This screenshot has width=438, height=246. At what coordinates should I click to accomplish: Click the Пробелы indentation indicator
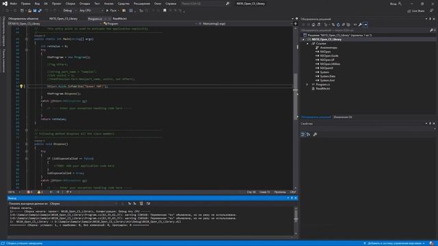(280, 192)
